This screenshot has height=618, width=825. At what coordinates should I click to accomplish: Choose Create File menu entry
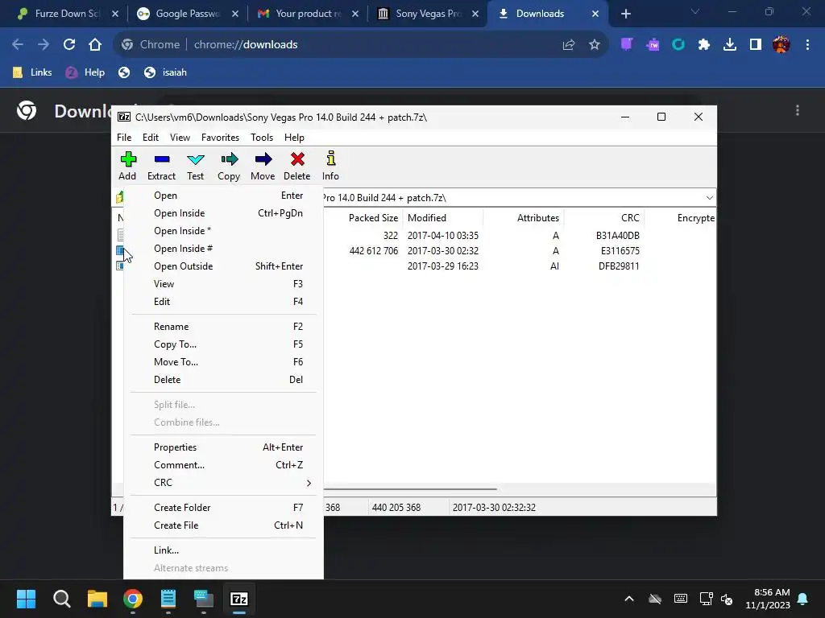[x=224, y=525]
